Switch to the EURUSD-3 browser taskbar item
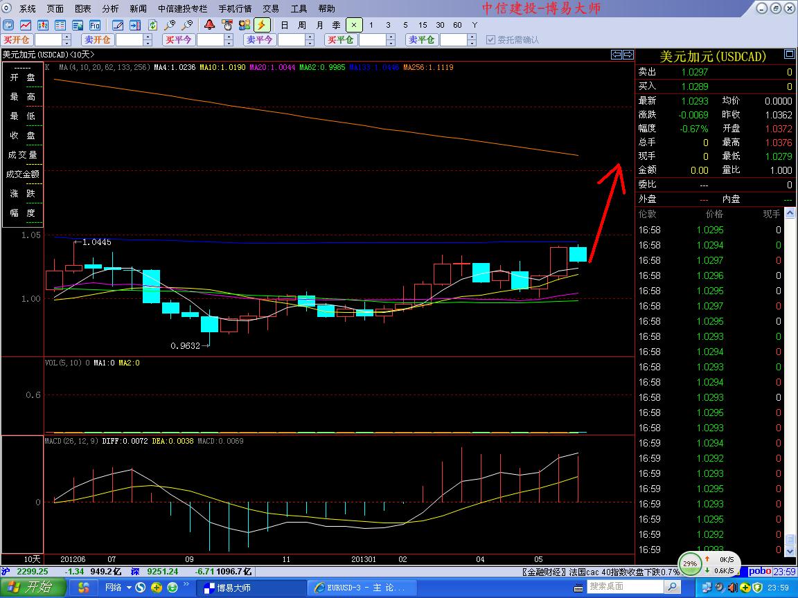The height and width of the screenshot is (598, 798). click(362, 588)
